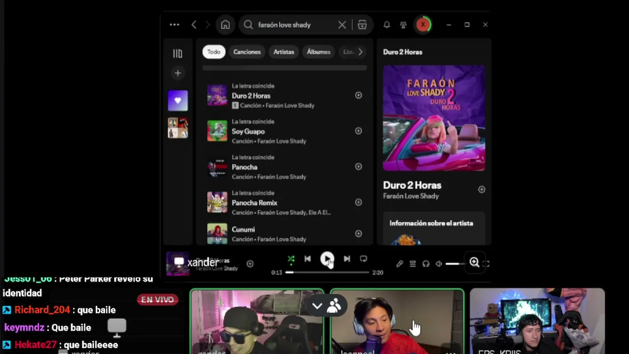Viewport: 629px width, 354px height.
Task: Expand Your Library from the sidebar
Action: [x=177, y=54]
